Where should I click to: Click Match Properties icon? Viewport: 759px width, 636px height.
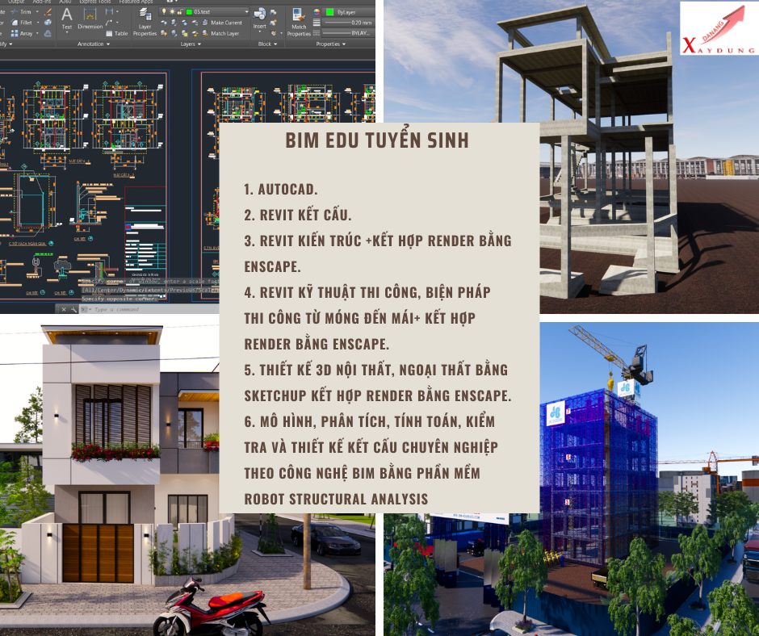[298, 17]
